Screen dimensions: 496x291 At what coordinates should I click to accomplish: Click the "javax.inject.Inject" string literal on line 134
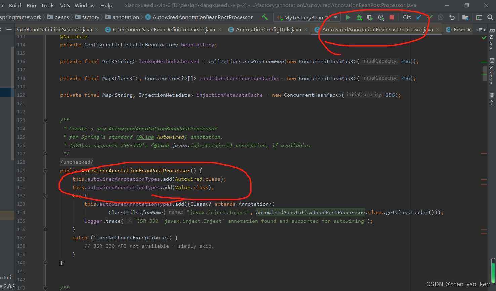coord(218,212)
